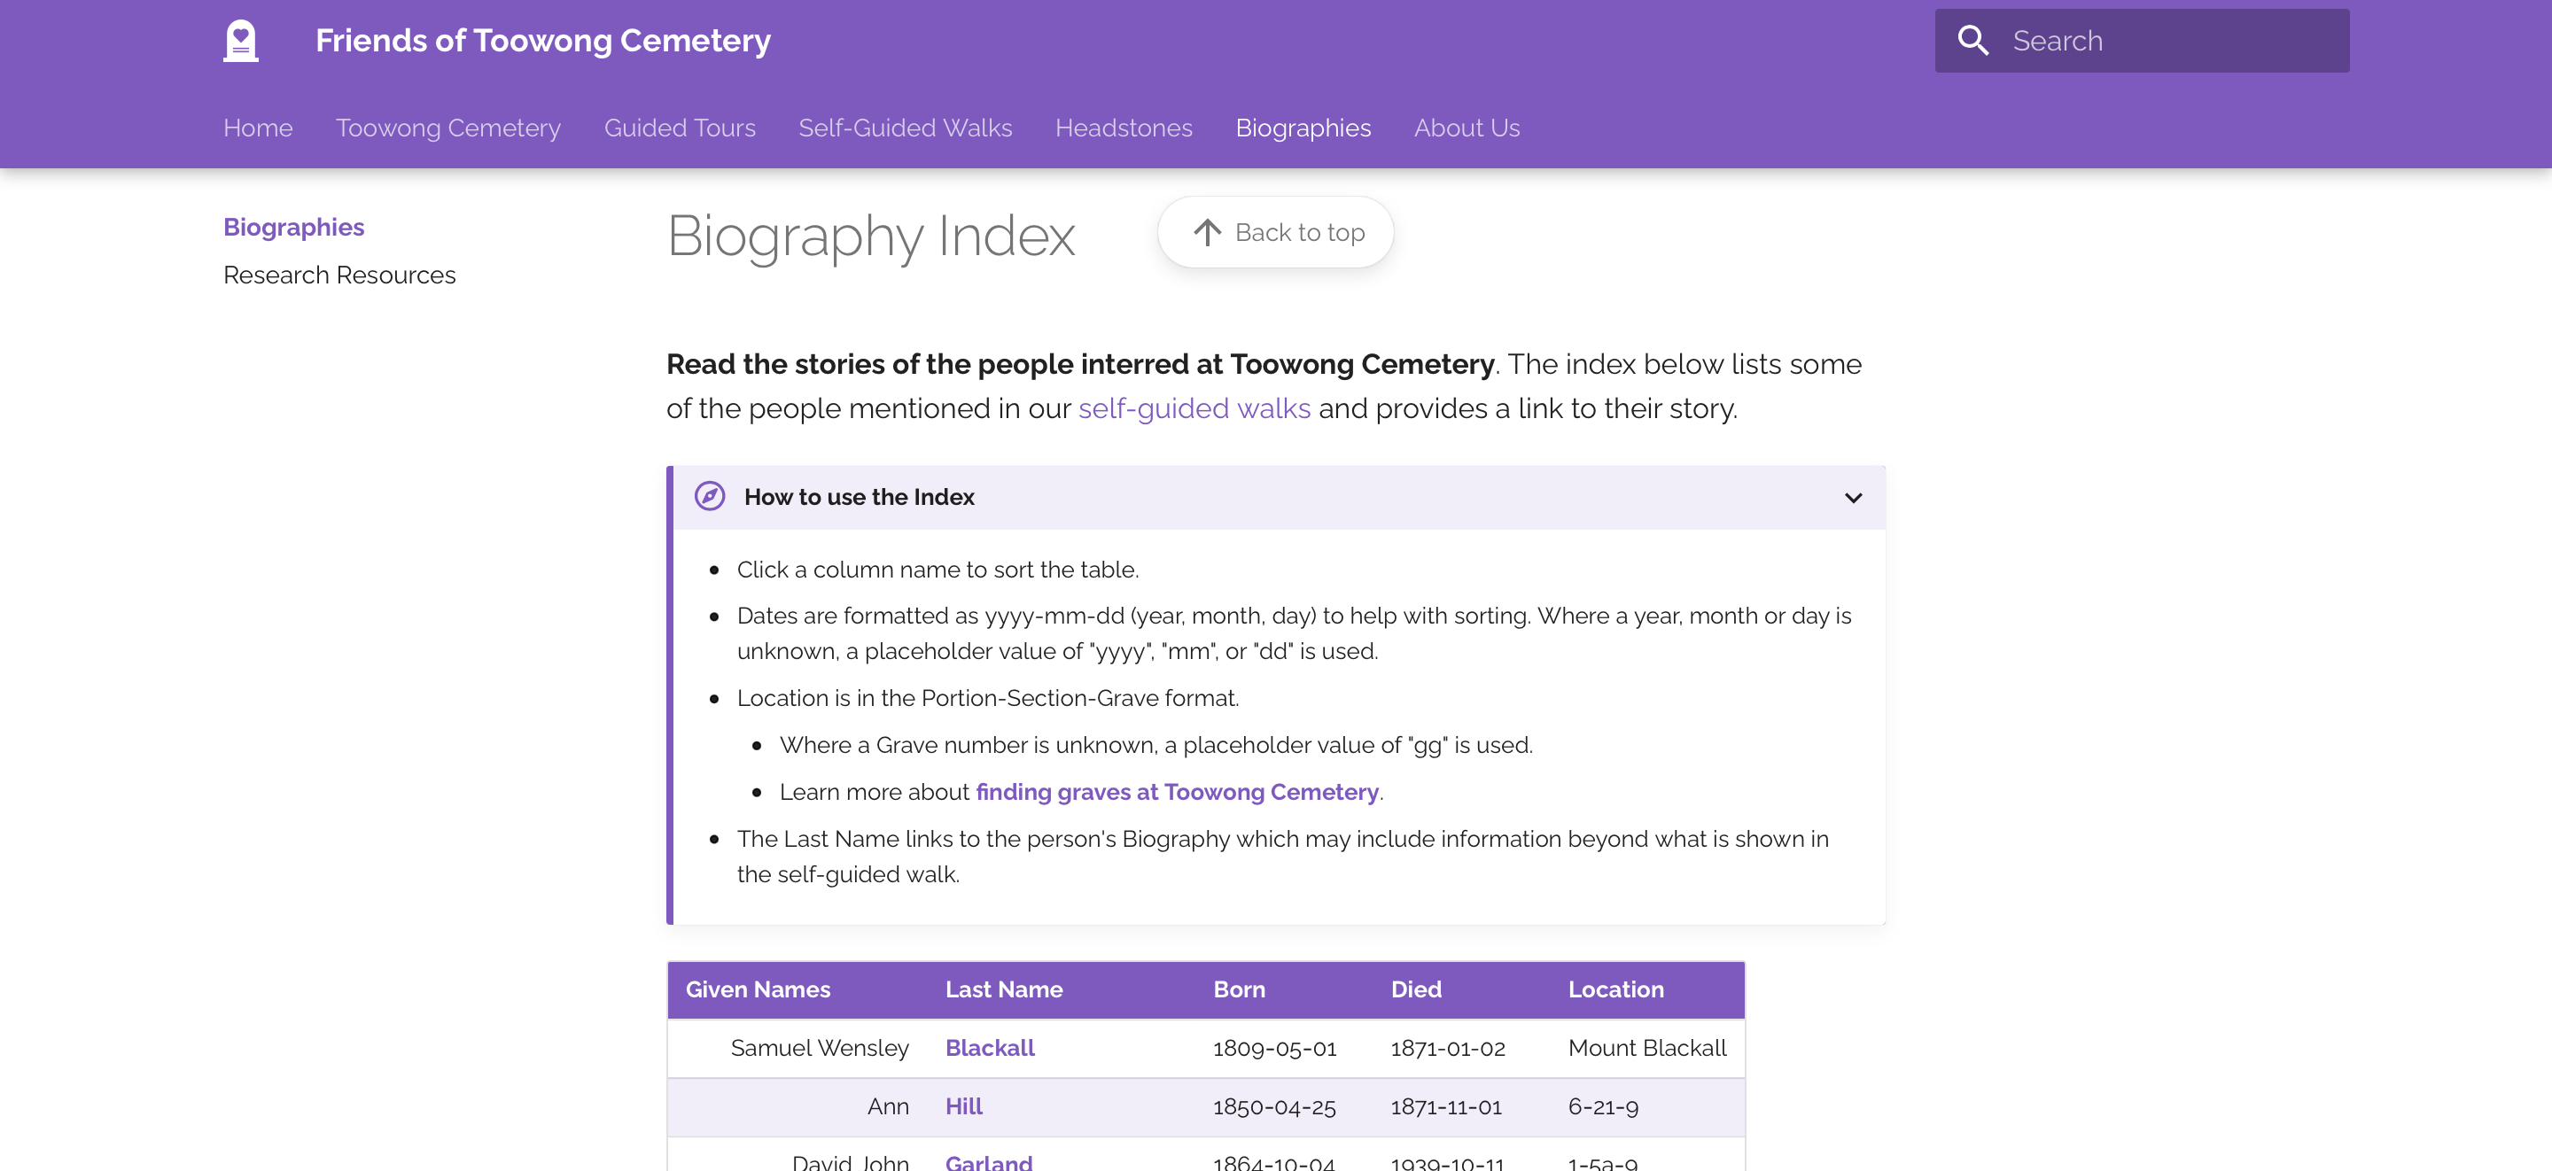Click the up arrow in Back to top

click(1207, 233)
